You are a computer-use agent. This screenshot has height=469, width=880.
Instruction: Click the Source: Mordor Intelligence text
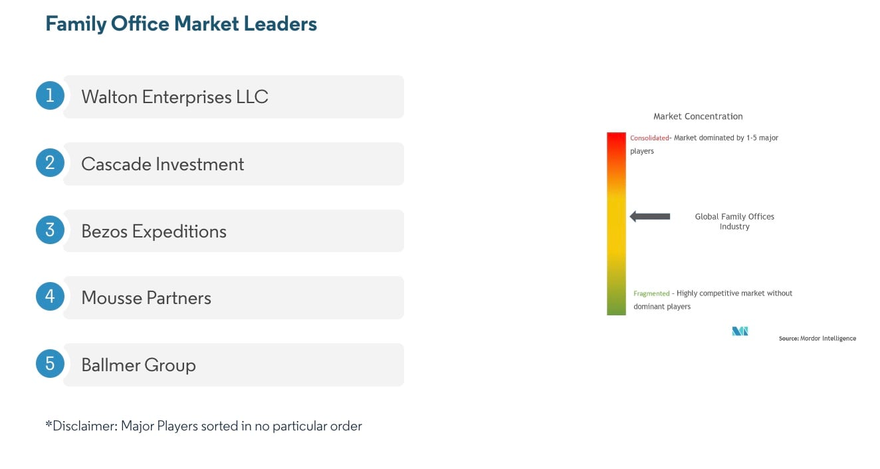tap(817, 339)
